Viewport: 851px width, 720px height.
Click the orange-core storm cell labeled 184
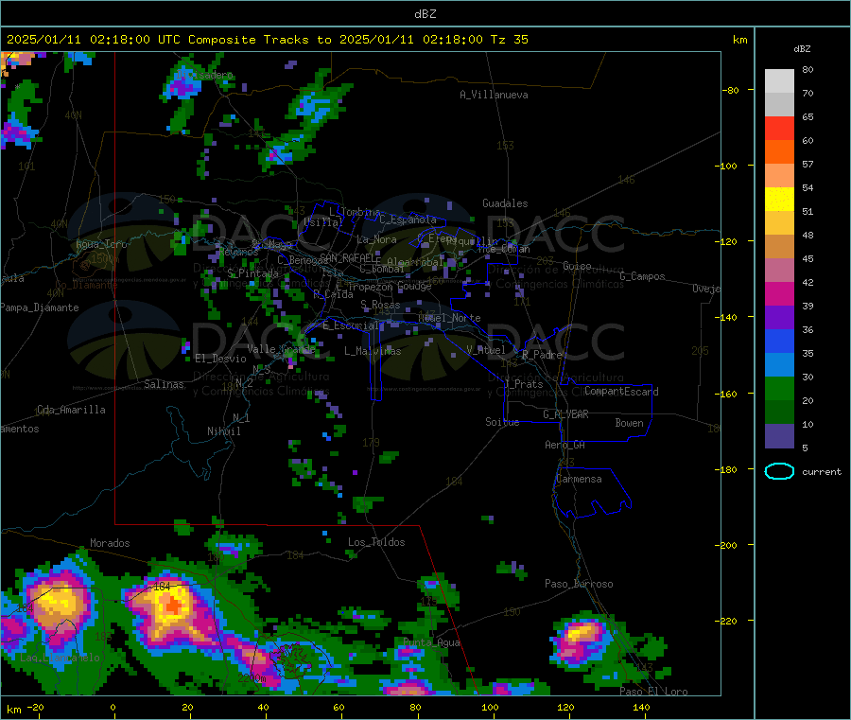click(x=173, y=605)
